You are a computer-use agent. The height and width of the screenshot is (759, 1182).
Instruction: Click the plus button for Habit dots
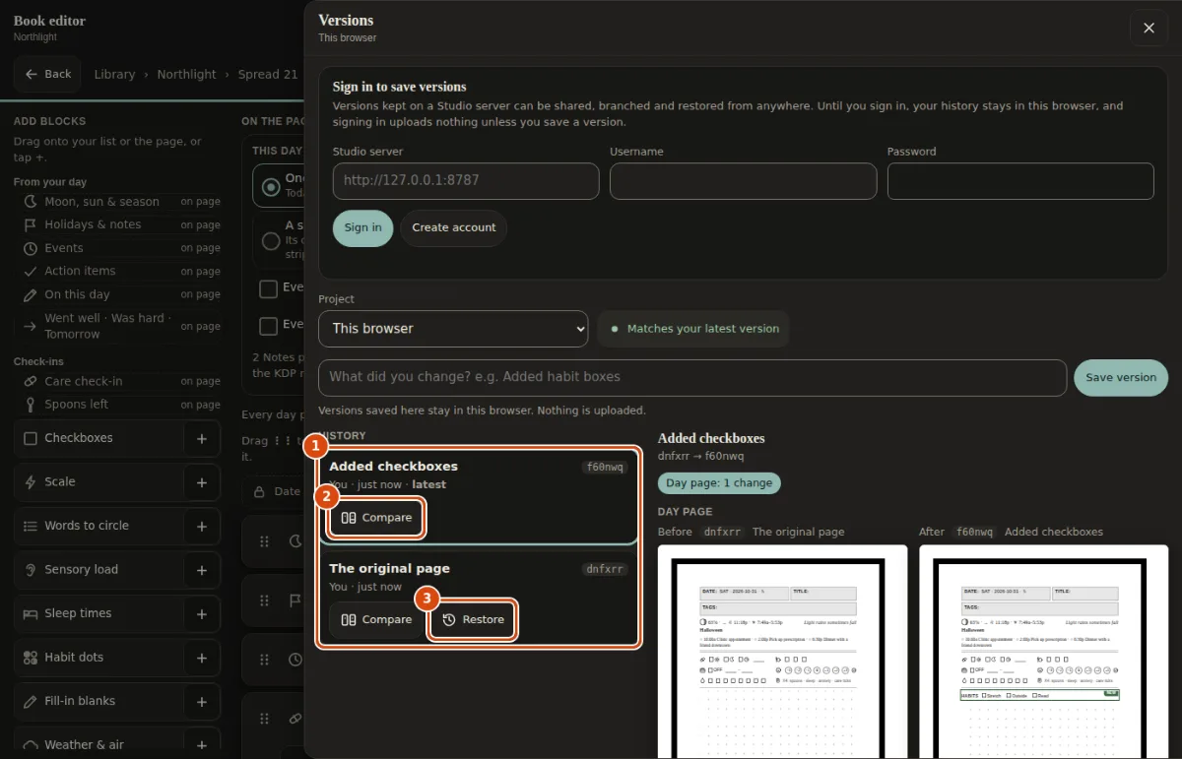(x=202, y=658)
